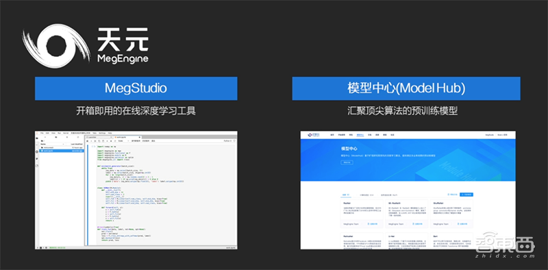Screen dimensions: 548x270
Task: Click the details link on ResNet card
Action: (x=373, y=224)
